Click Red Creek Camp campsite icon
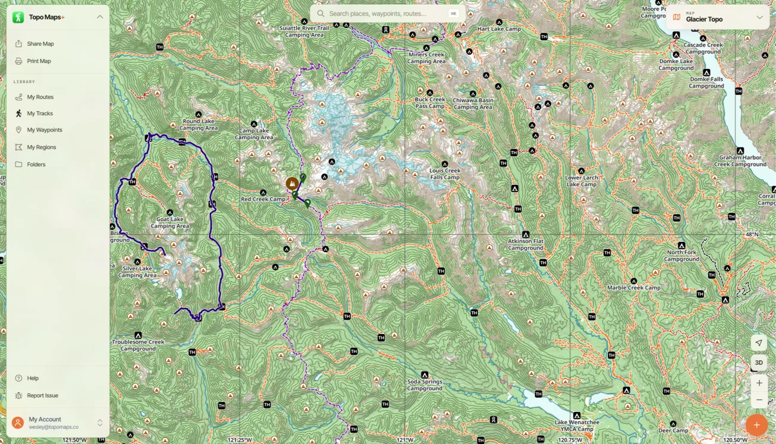The image size is (776, 444). click(x=263, y=193)
